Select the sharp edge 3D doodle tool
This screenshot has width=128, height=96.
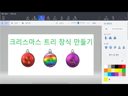(x=115, y=38)
